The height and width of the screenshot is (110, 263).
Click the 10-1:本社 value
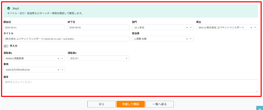tap(139, 27)
